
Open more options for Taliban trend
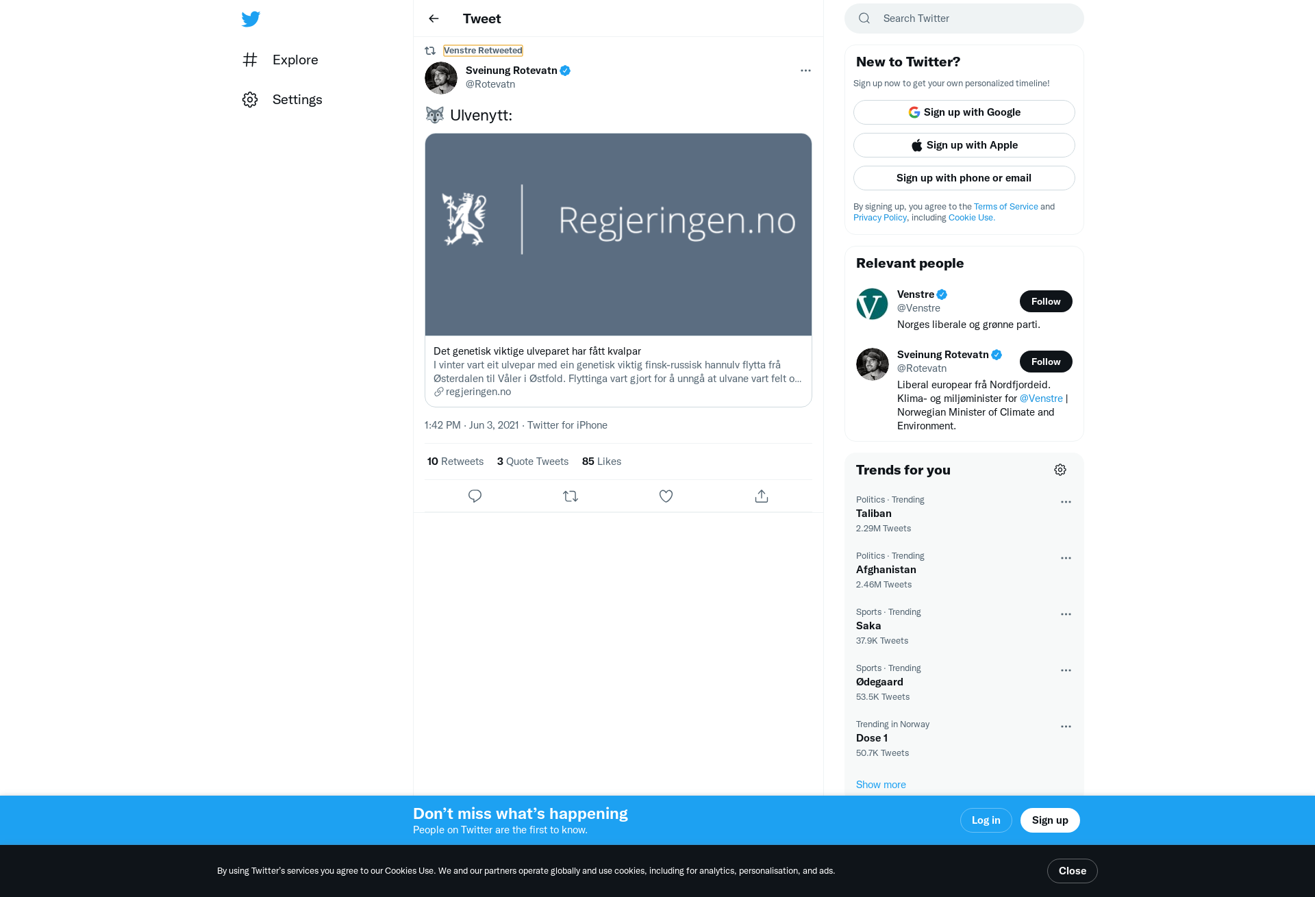(x=1066, y=502)
